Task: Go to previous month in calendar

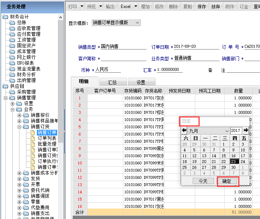Action: 184,130
